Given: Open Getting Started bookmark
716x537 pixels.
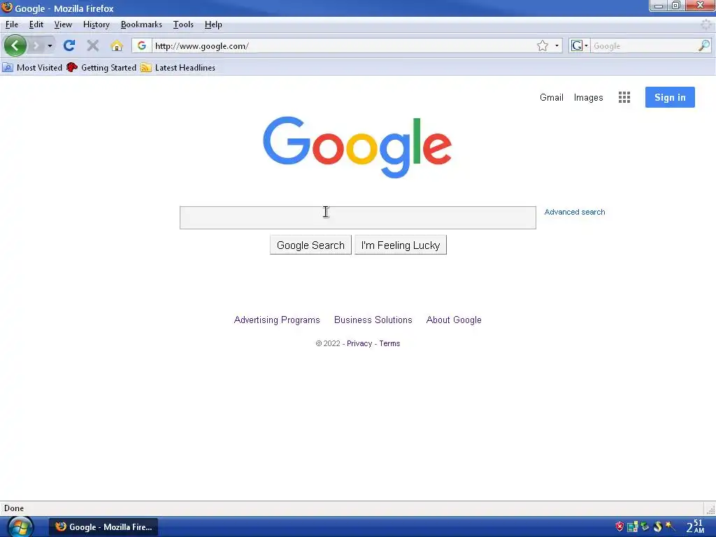Looking at the screenshot, I should pyautogui.click(x=101, y=68).
